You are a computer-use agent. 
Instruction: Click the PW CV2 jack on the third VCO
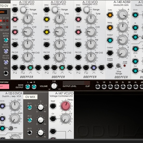78,57
